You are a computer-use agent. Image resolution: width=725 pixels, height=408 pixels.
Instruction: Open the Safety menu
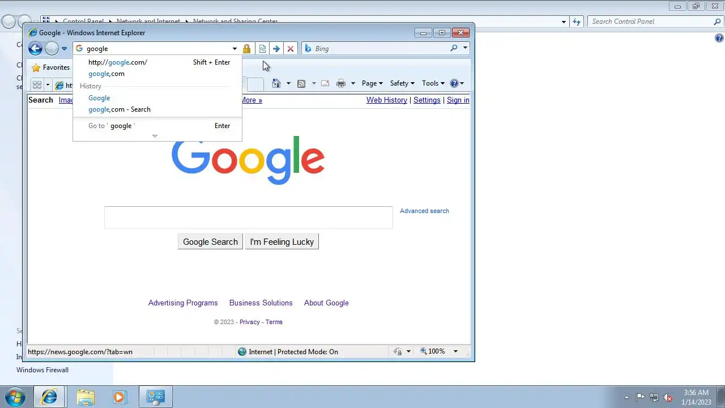click(402, 83)
